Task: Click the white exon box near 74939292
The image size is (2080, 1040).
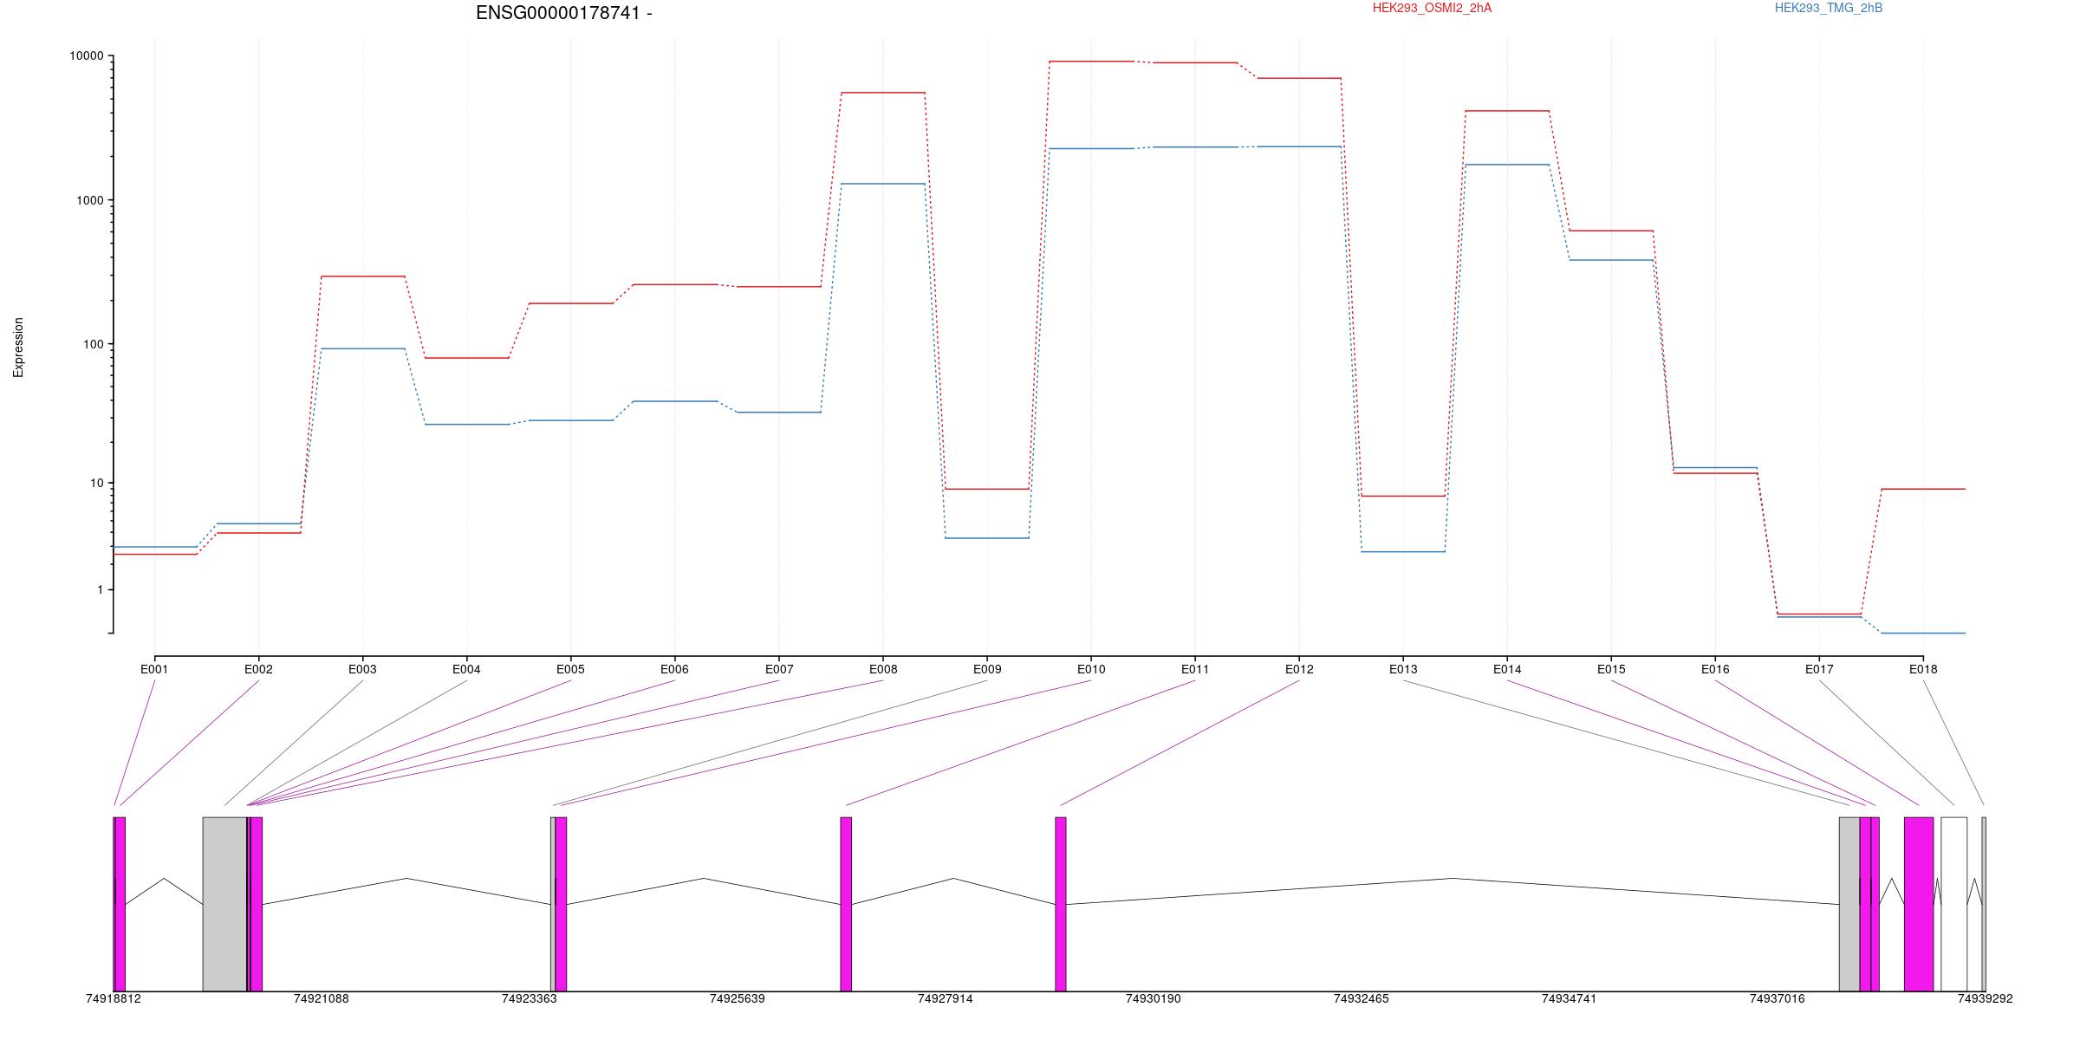Action: 1954,904
